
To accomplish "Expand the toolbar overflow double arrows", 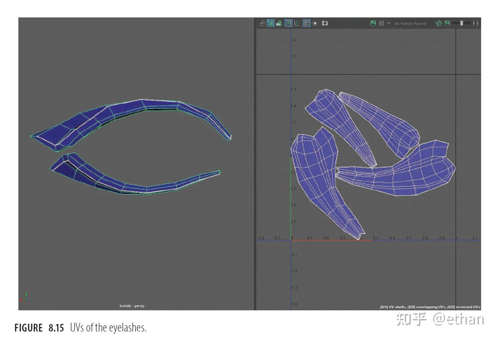I will (x=476, y=23).
